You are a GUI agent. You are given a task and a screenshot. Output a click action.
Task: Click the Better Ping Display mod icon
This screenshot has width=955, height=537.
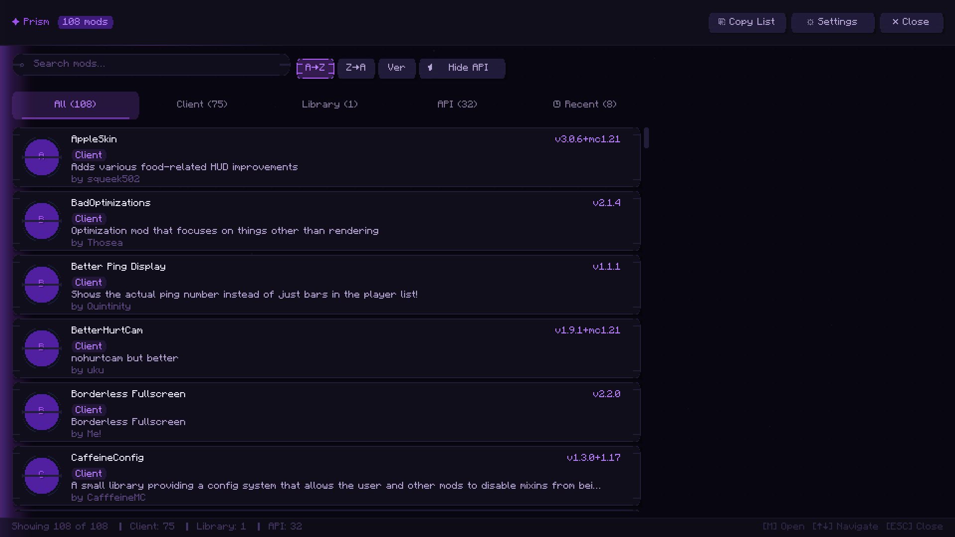[42, 285]
